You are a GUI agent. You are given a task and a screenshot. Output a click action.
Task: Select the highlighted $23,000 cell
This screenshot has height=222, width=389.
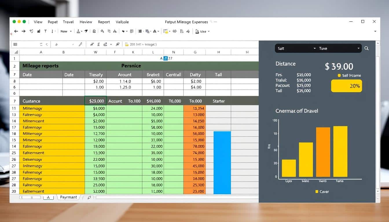[x=96, y=101]
